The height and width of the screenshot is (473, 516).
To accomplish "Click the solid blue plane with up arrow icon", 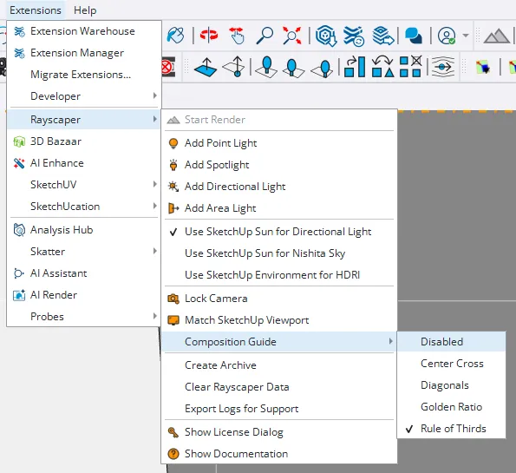I will (206, 67).
